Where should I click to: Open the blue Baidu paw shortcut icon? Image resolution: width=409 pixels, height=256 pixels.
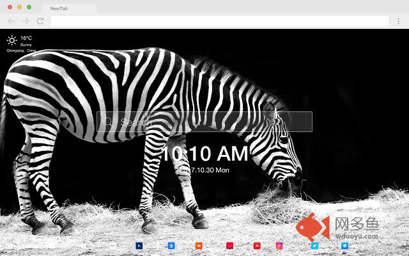tap(171, 246)
